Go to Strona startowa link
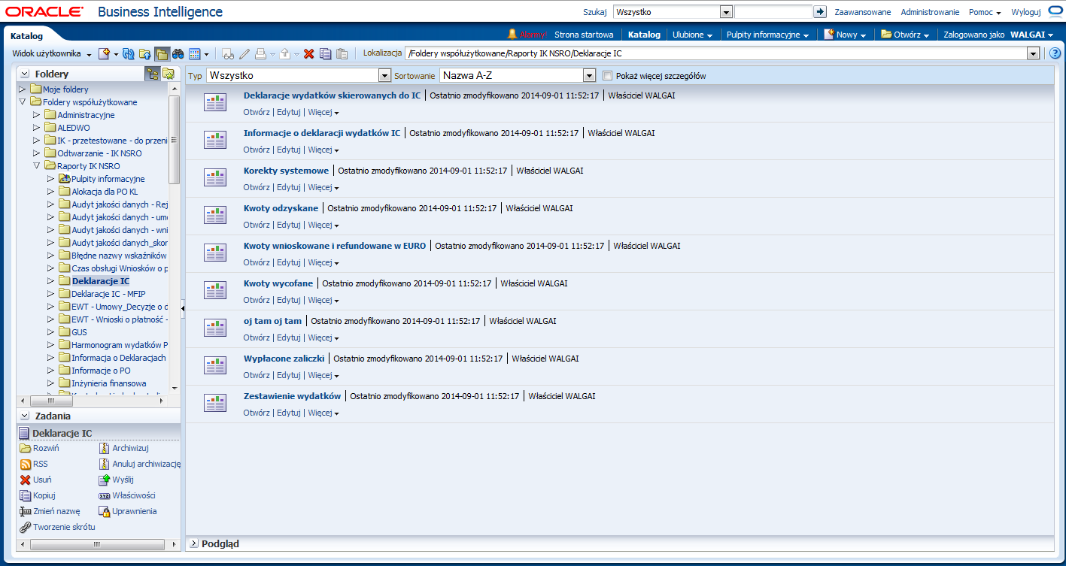Image resolution: width=1066 pixels, height=566 pixels. [x=584, y=35]
